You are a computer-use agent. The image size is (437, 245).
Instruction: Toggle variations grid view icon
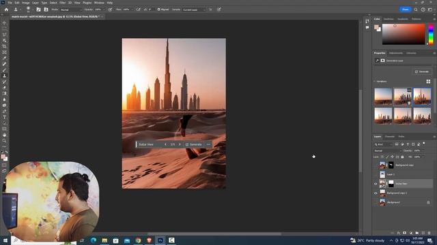(428, 82)
